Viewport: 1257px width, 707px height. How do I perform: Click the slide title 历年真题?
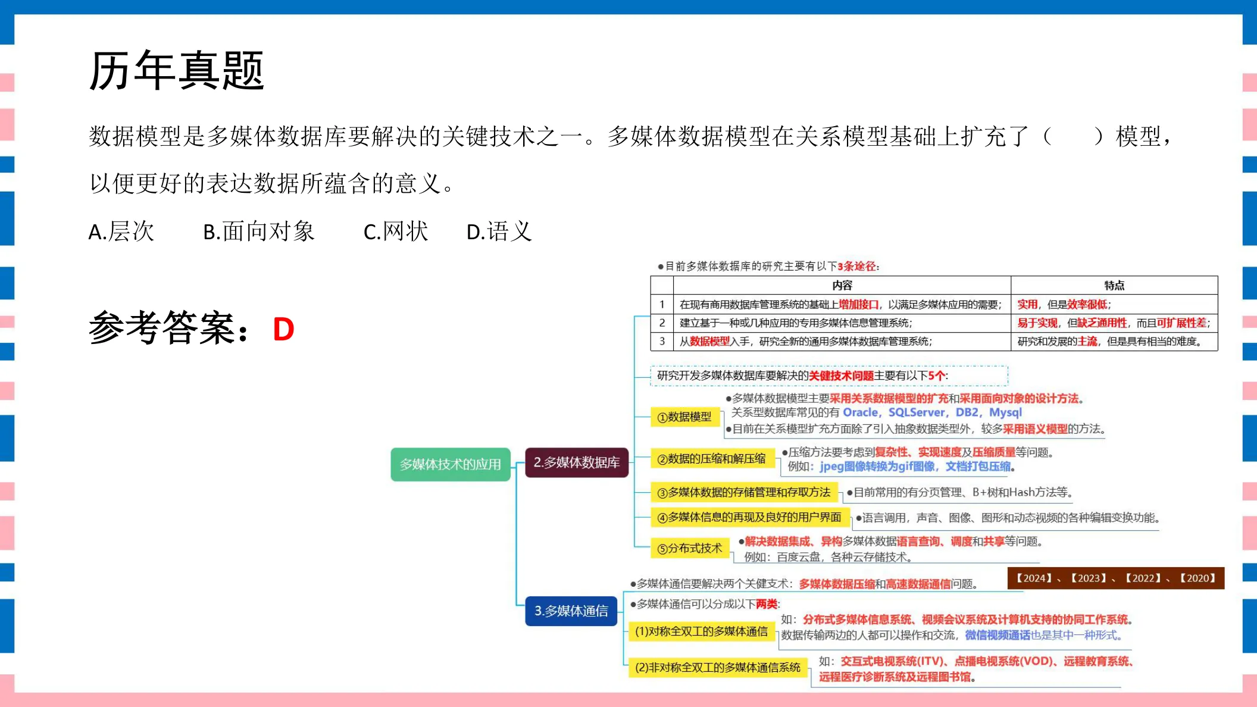pyautogui.click(x=176, y=70)
